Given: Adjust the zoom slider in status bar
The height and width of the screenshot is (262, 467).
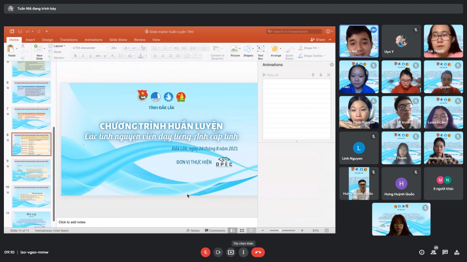Looking at the screenshot, I should point(281,230).
